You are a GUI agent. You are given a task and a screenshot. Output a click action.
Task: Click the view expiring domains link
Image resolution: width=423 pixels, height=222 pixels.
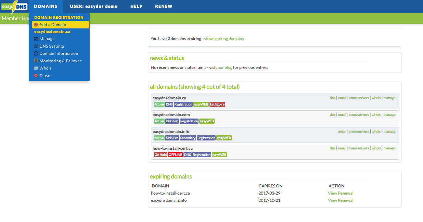pos(224,39)
